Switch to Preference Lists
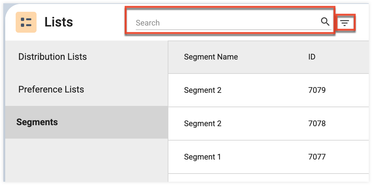Viewport: 372px width, 185px height. (86, 90)
